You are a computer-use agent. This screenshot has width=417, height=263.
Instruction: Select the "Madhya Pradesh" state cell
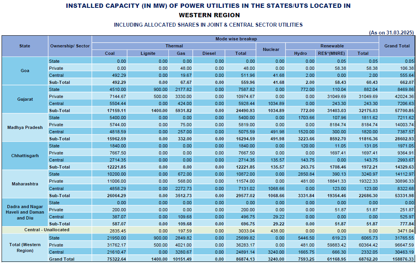[25, 128]
